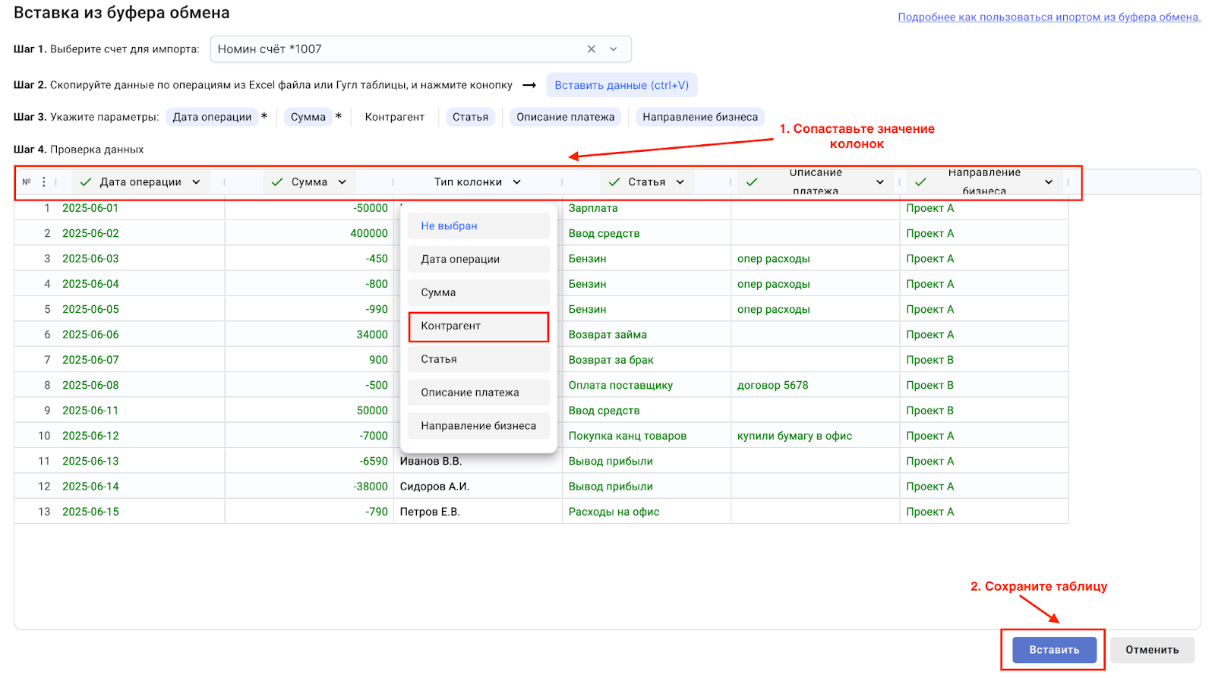
Task: Click the 2025-06-15 date cell in row 13
Action: [91, 512]
